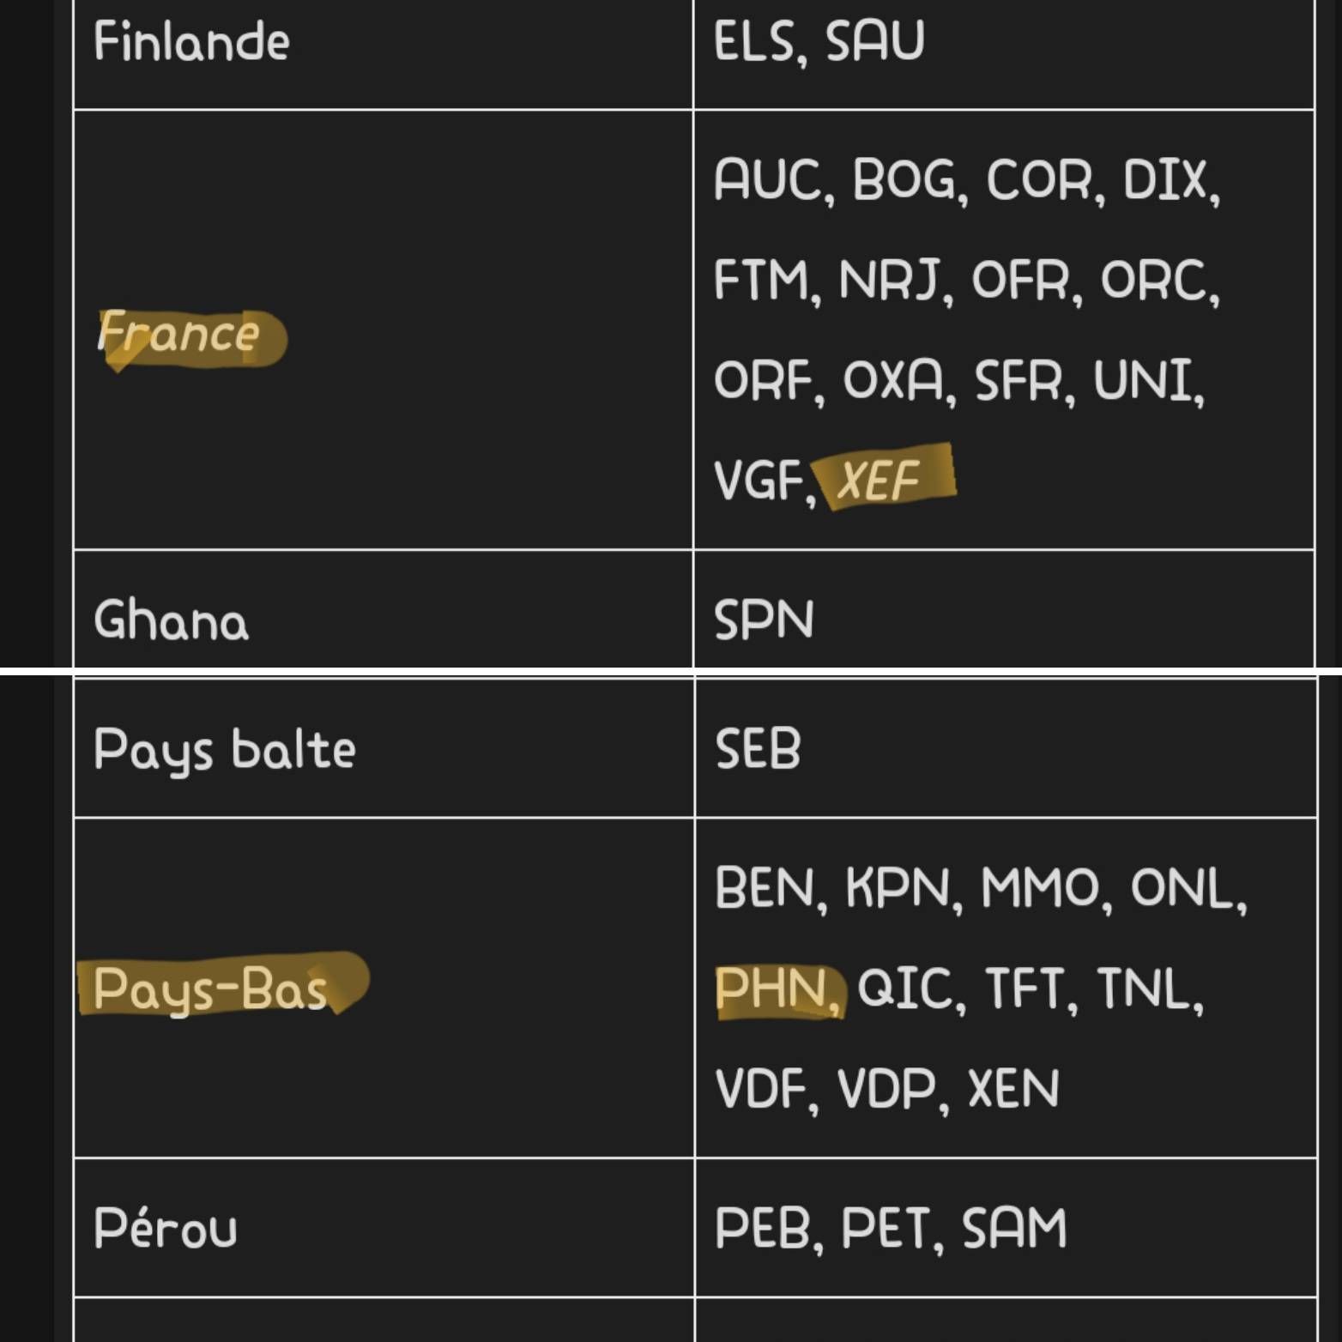Click the XEN code in Pays-Bas list

(x=1013, y=1089)
